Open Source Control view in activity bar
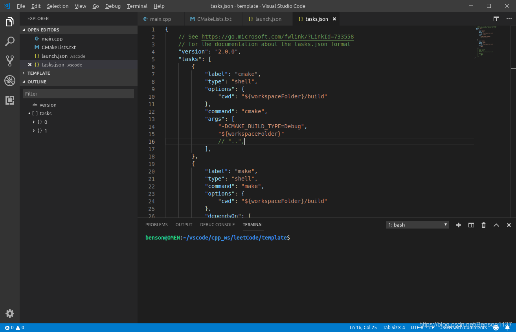 click(x=10, y=61)
